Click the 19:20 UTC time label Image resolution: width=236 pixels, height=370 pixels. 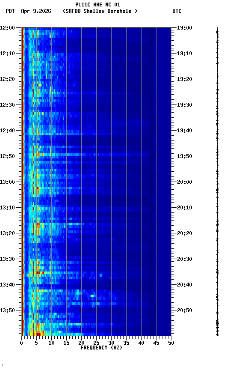click(x=185, y=79)
